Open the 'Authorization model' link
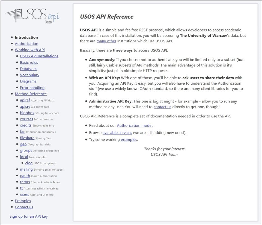The width and height of the screenshot is (262, 225). [x=135, y=125]
